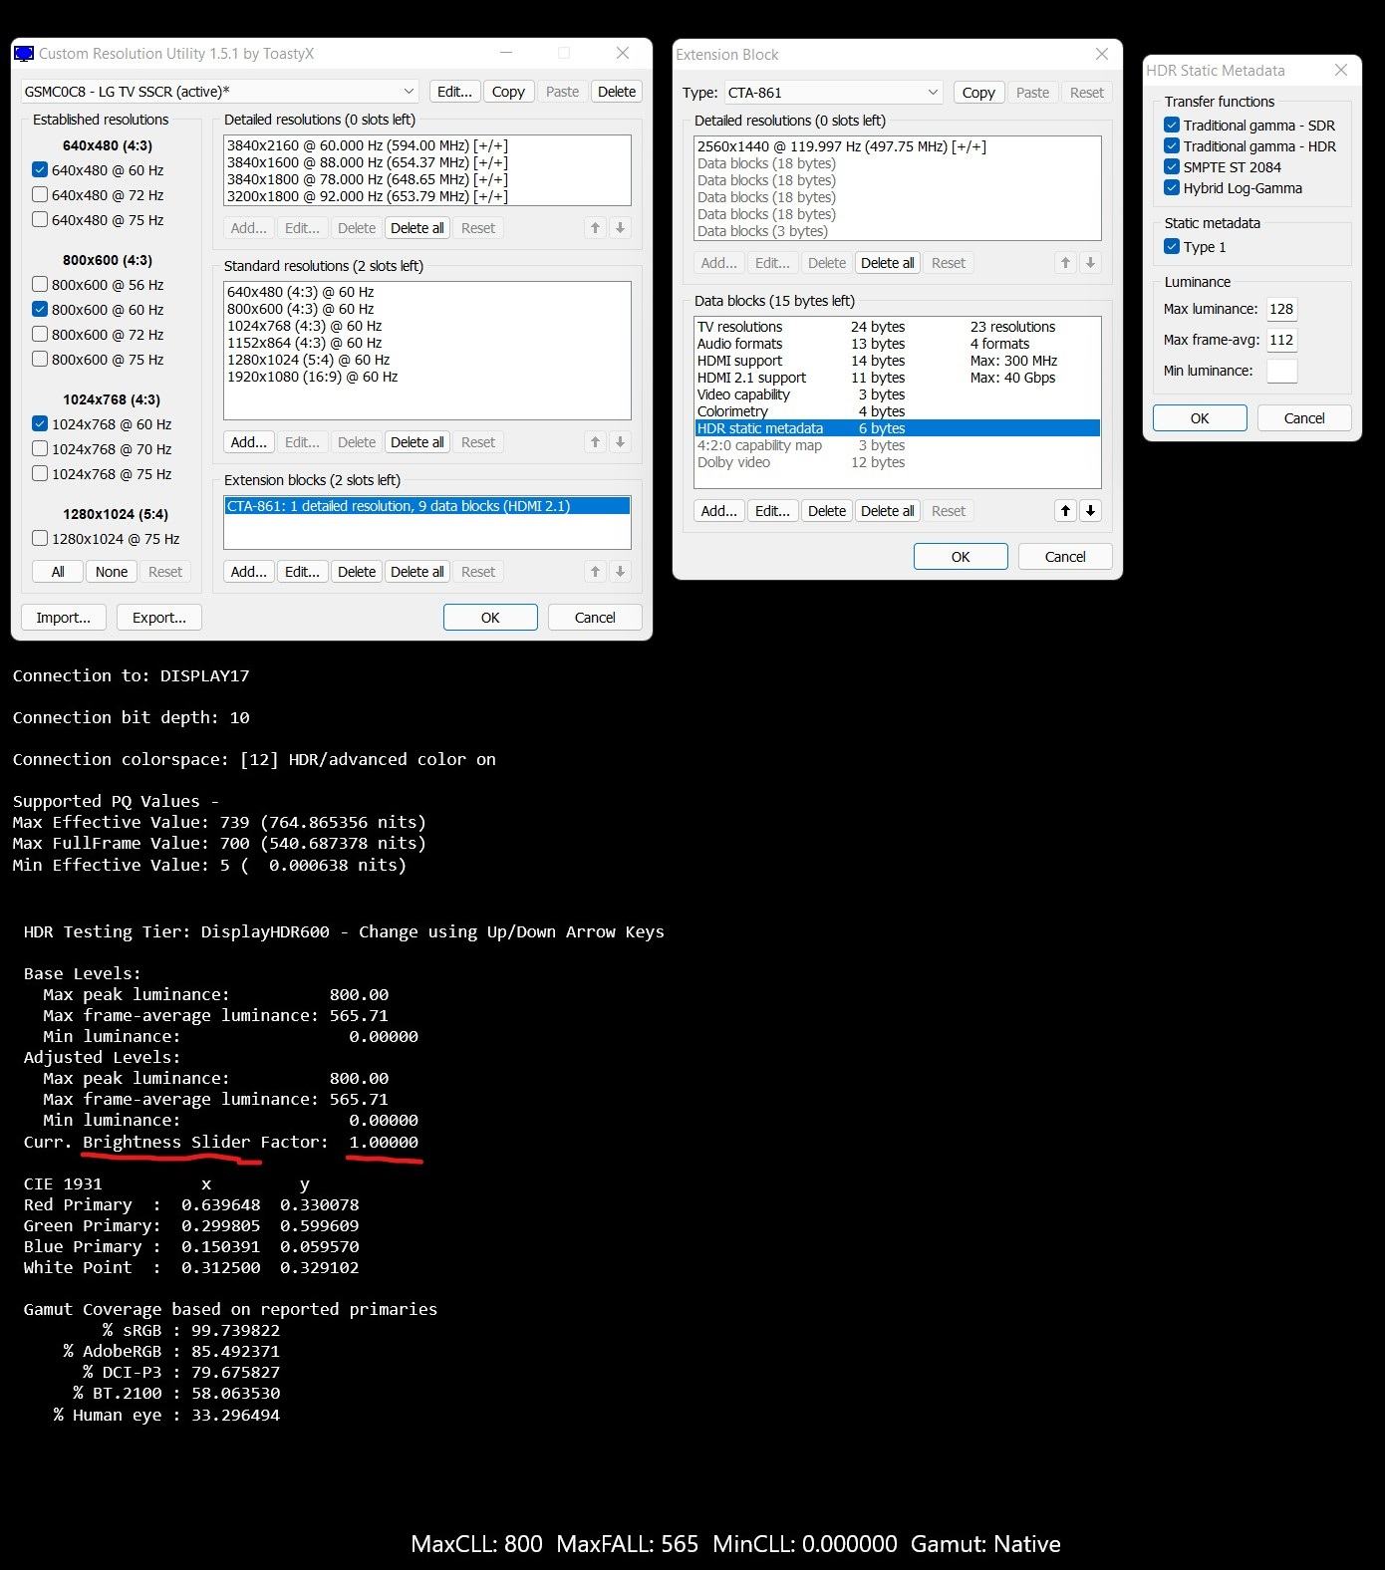The height and width of the screenshot is (1570, 1385).
Task: Click Delete button next to Paste in CRU
Action: 617,92
